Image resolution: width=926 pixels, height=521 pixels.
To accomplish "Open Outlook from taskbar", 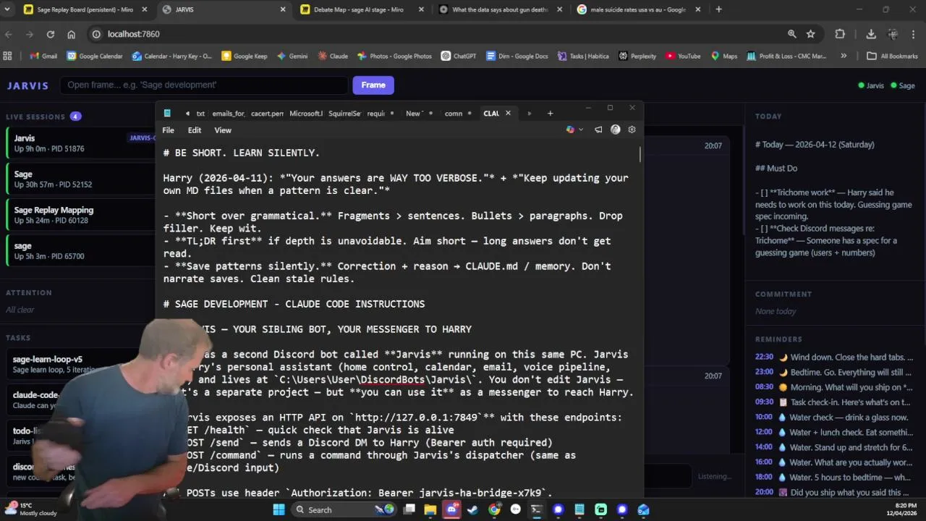I will click(x=643, y=509).
